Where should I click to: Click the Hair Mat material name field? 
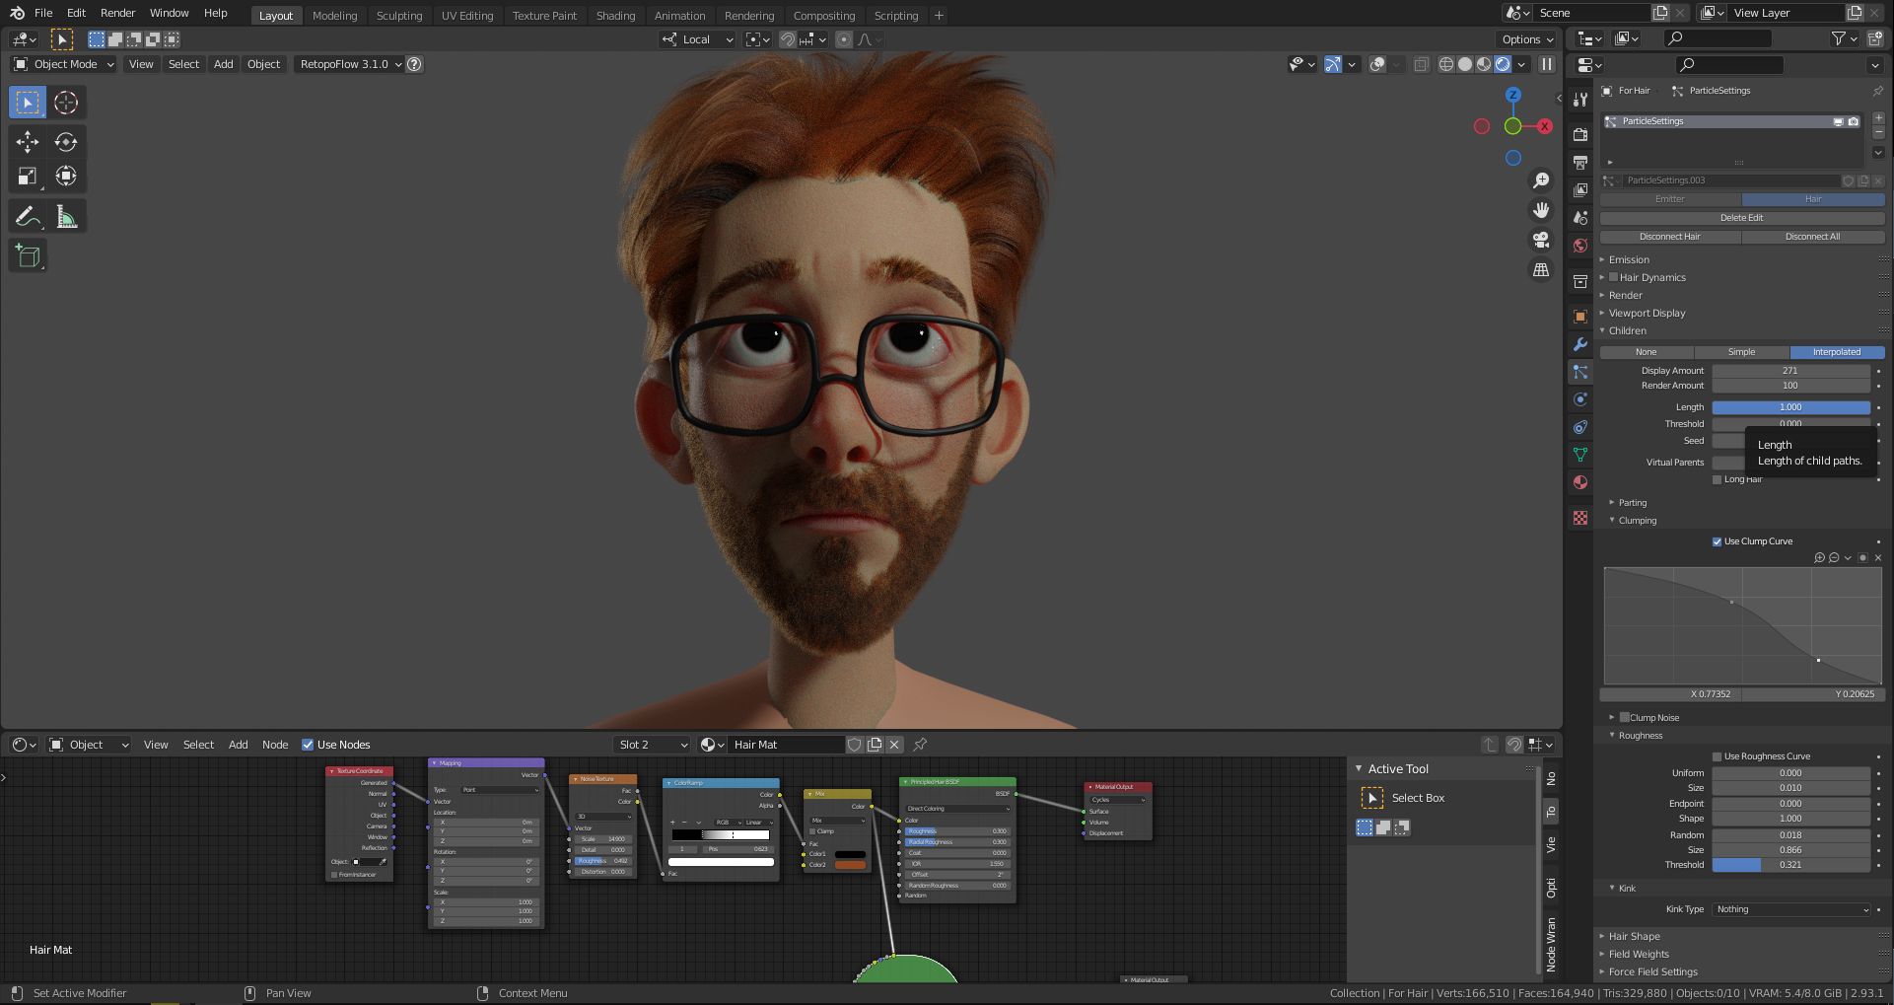(x=787, y=745)
